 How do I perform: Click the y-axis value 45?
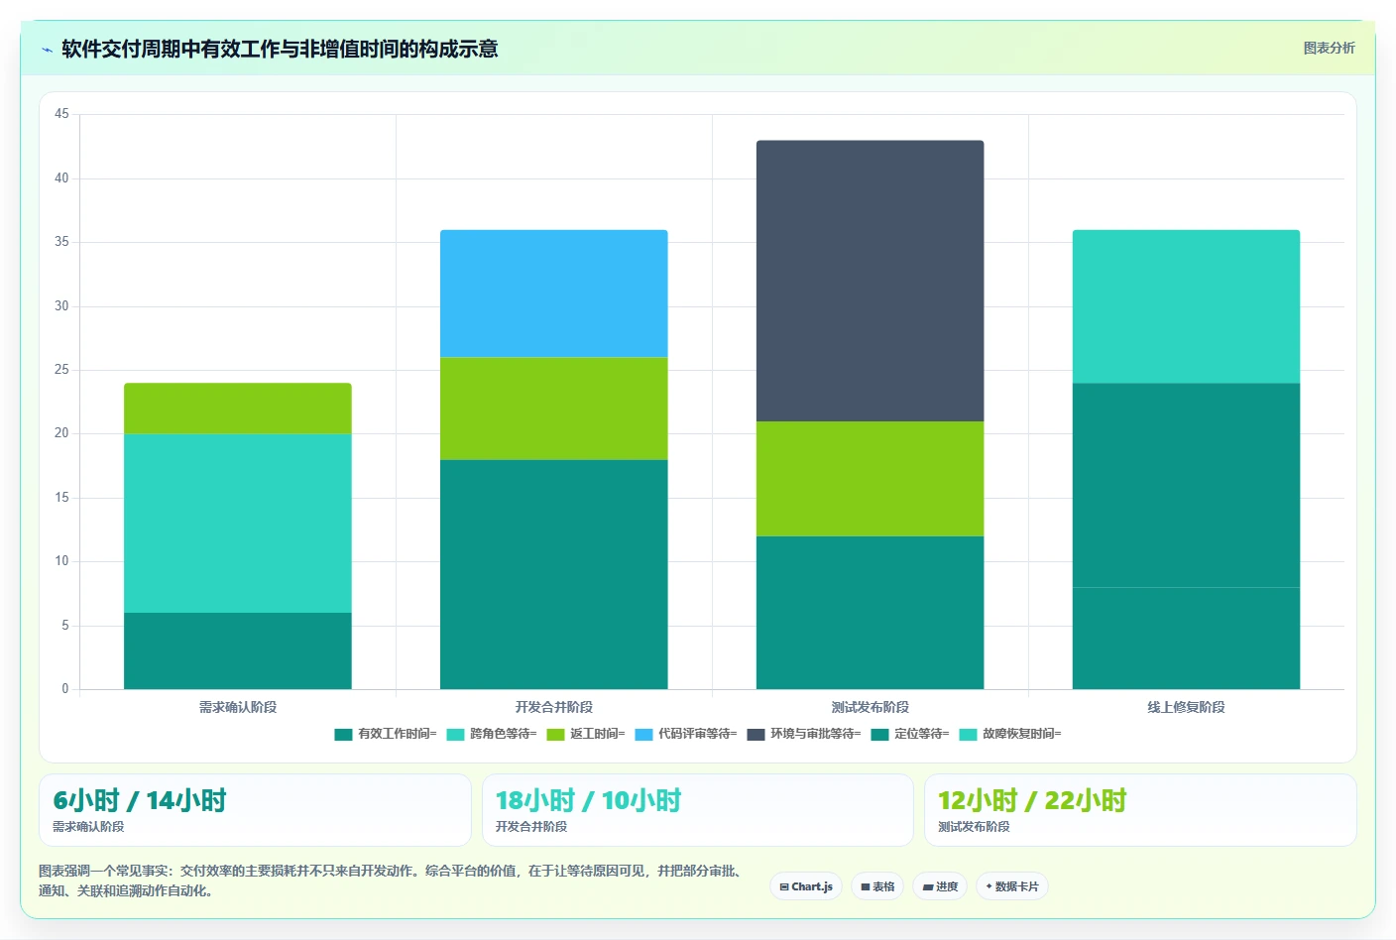click(61, 114)
